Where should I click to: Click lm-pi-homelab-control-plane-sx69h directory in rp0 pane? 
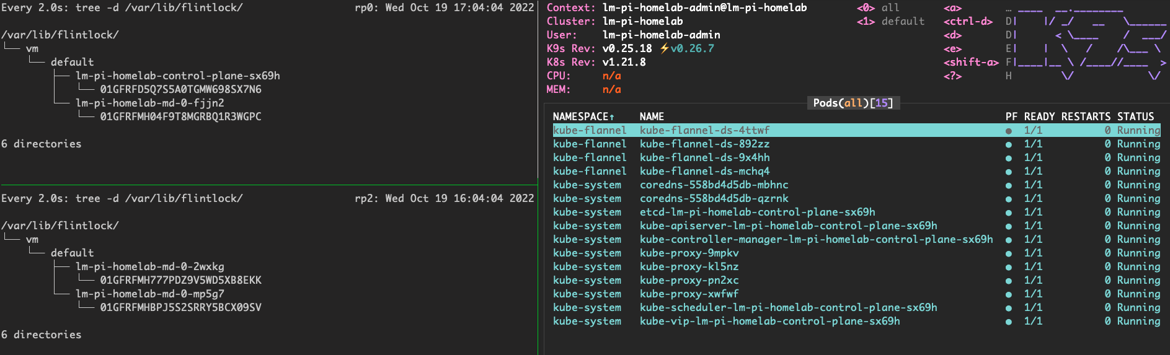click(178, 76)
